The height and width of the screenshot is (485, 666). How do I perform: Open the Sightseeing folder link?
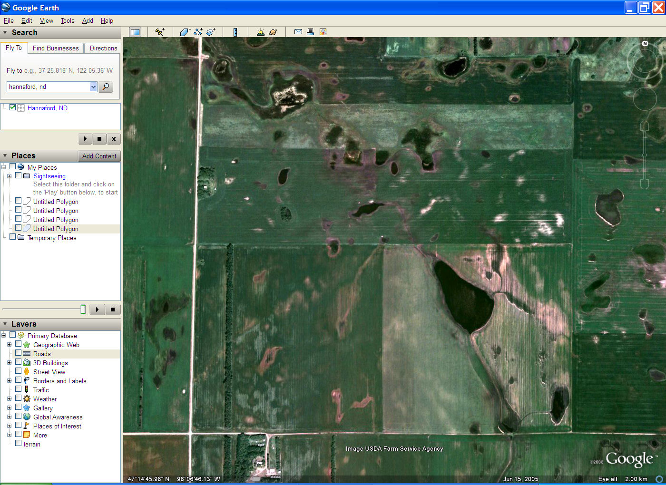(49, 176)
